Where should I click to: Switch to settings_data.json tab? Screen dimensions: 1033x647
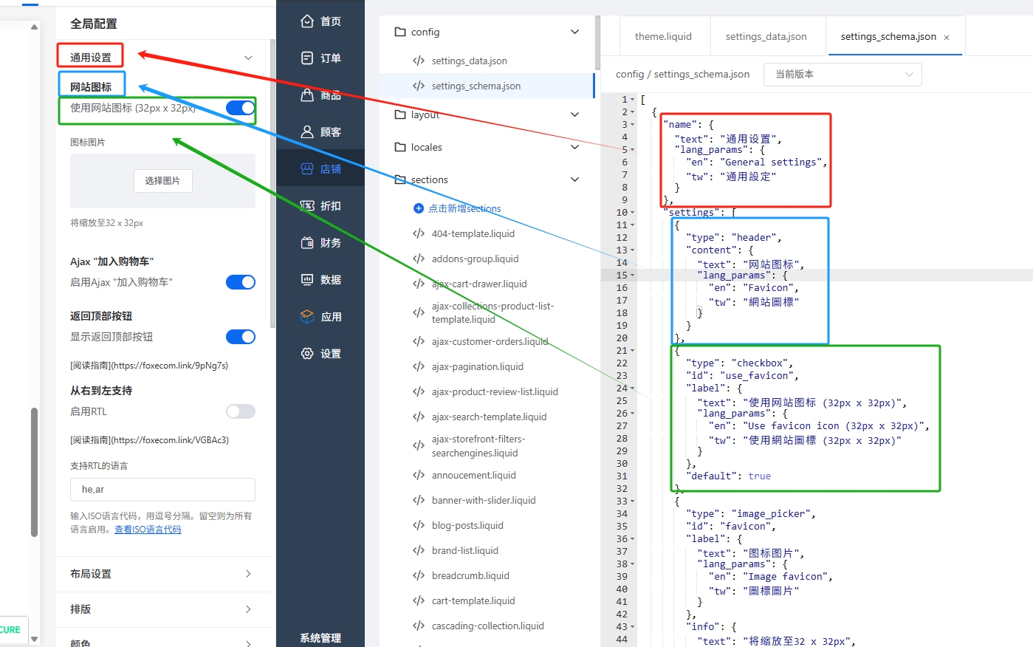(766, 36)
